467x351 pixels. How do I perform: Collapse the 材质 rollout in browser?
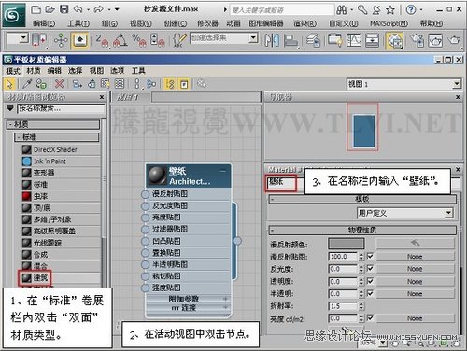coord(53,124)
